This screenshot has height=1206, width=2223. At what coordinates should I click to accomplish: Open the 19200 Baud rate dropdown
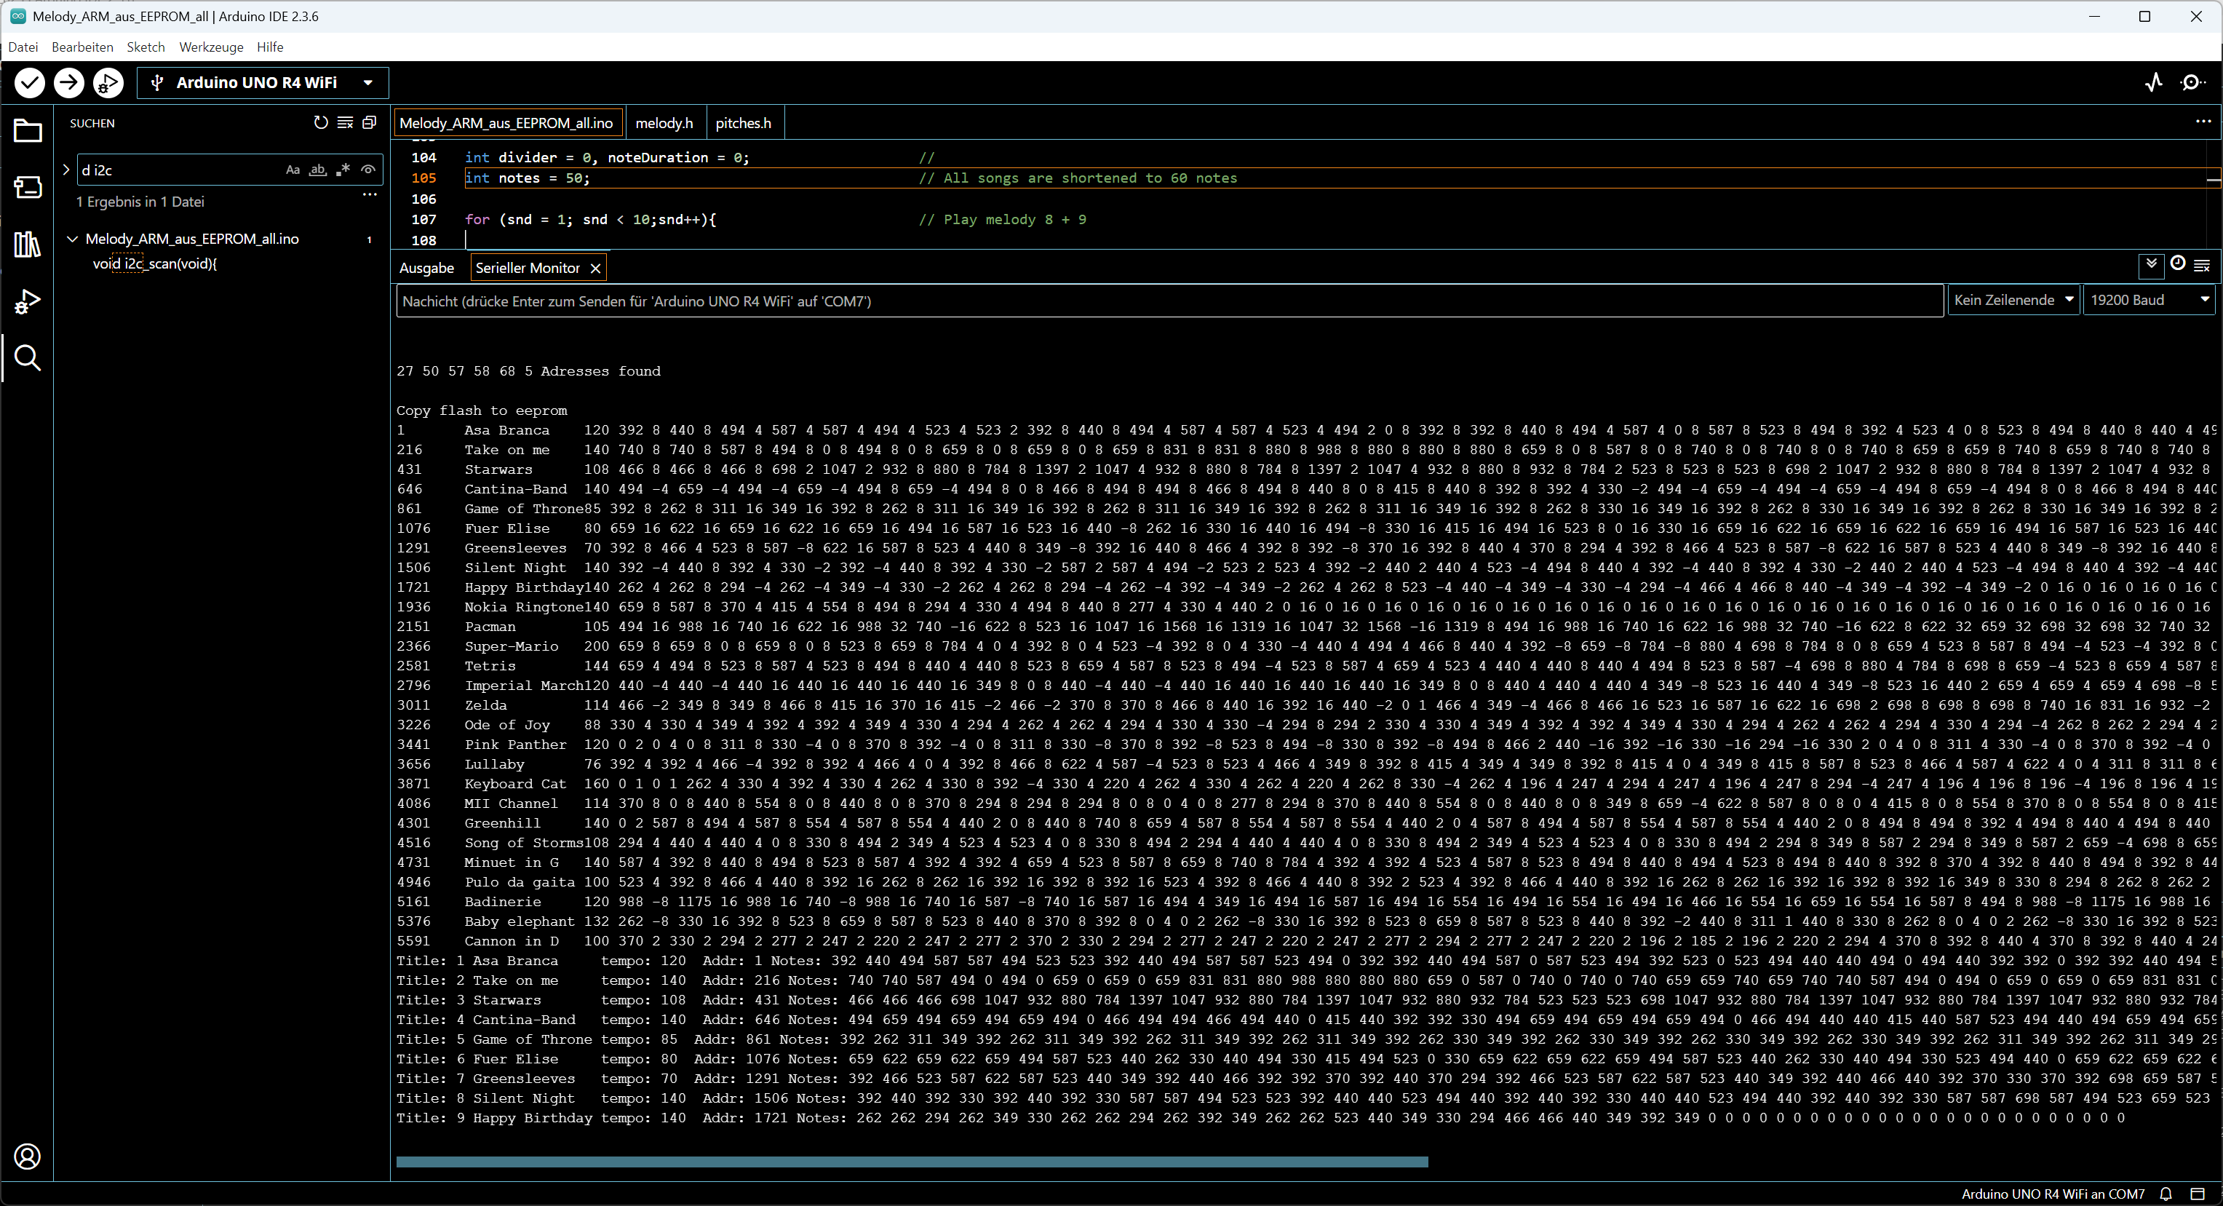coord(2148,301)
